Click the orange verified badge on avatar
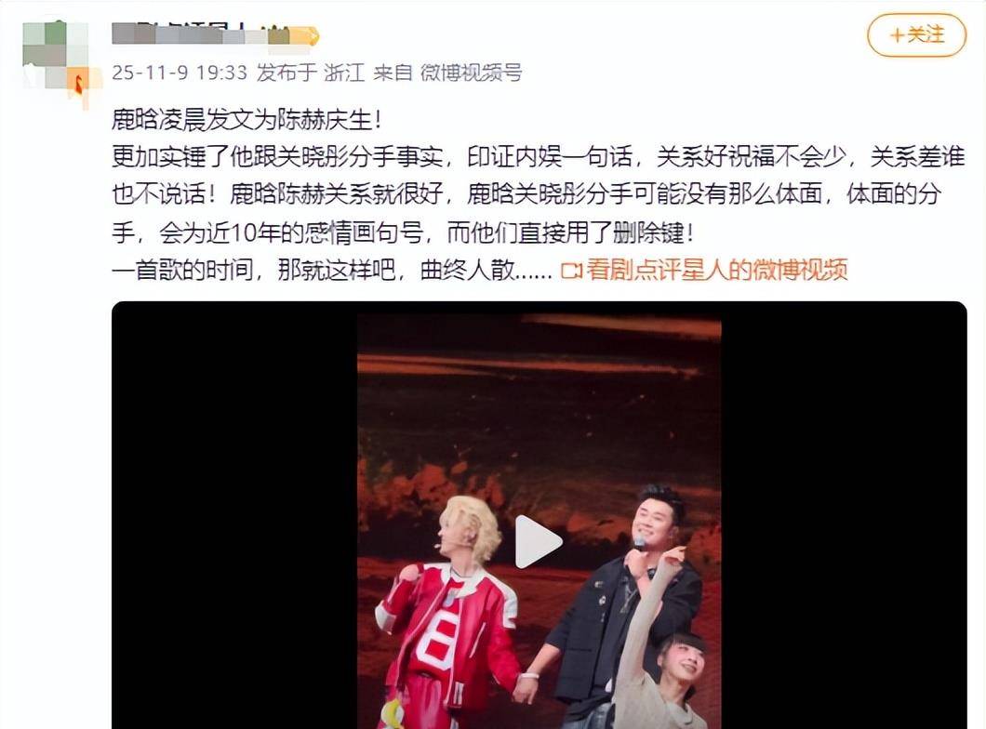Viewport: 986px width, 729px height. coord(79,85)
